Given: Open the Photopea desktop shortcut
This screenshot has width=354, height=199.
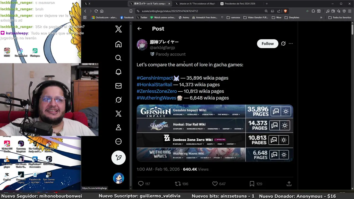Looking at the screenshot, I should click(35, 53).
